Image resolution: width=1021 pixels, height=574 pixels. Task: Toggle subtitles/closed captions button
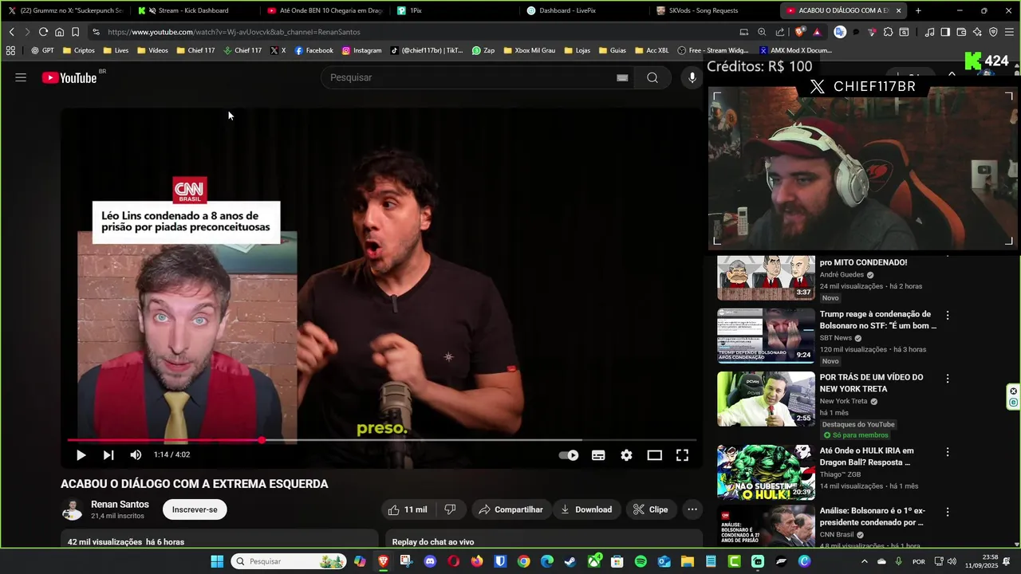598,455
